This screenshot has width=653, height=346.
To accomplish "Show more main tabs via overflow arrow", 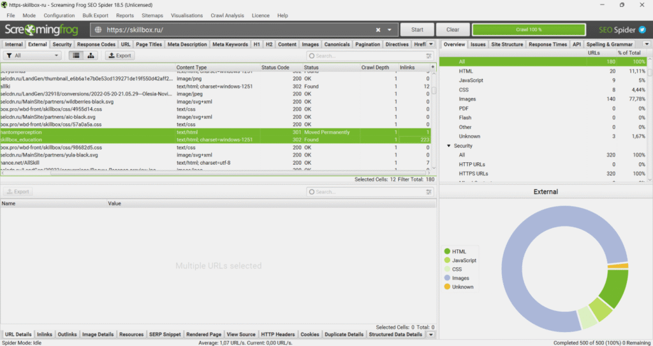I will 431,45.
